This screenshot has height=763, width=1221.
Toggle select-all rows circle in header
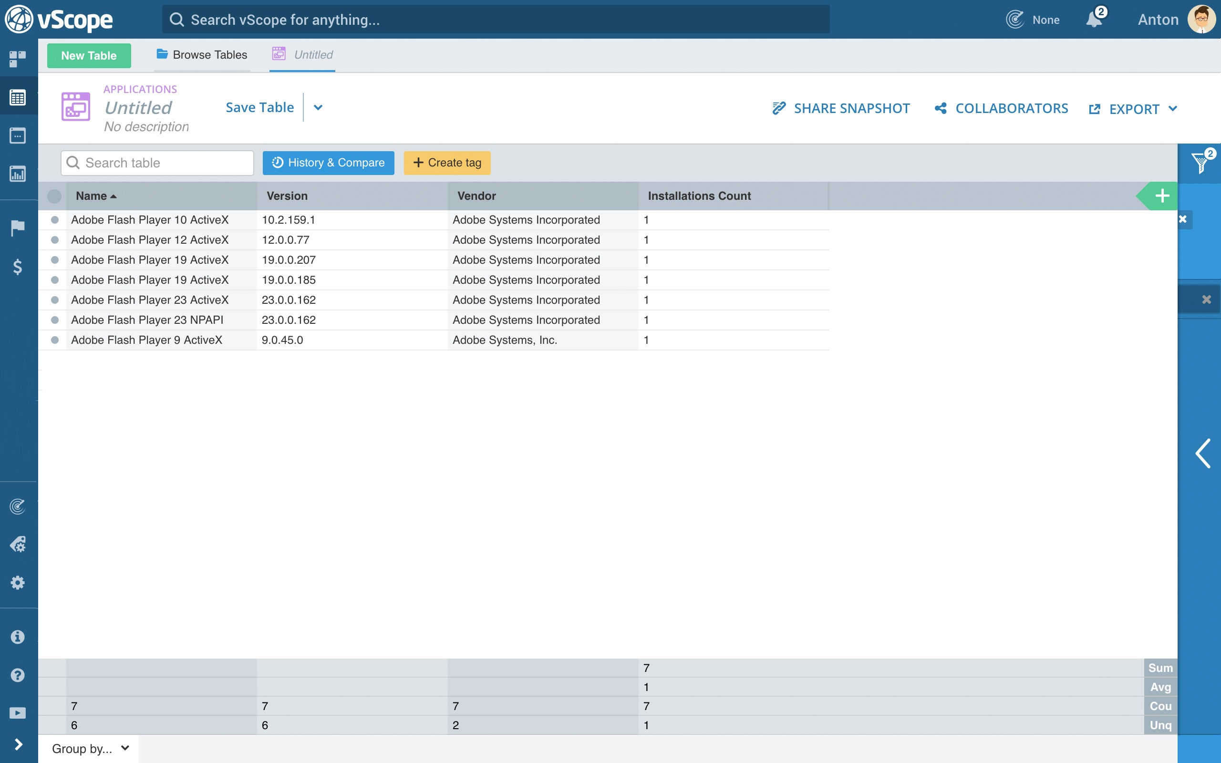click(54, 196)
